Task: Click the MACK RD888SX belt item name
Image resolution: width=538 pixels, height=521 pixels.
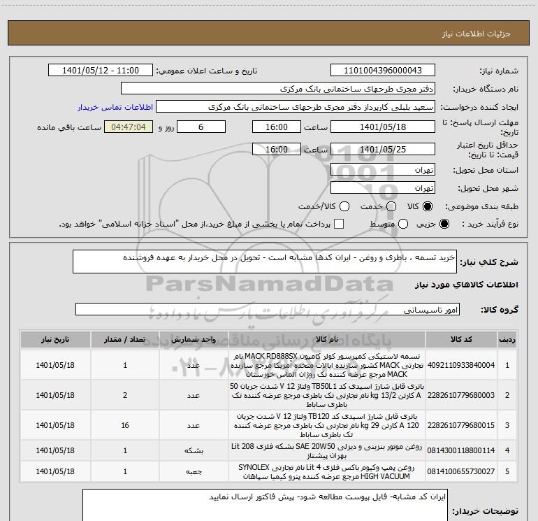Action: (x=327, y=365)
